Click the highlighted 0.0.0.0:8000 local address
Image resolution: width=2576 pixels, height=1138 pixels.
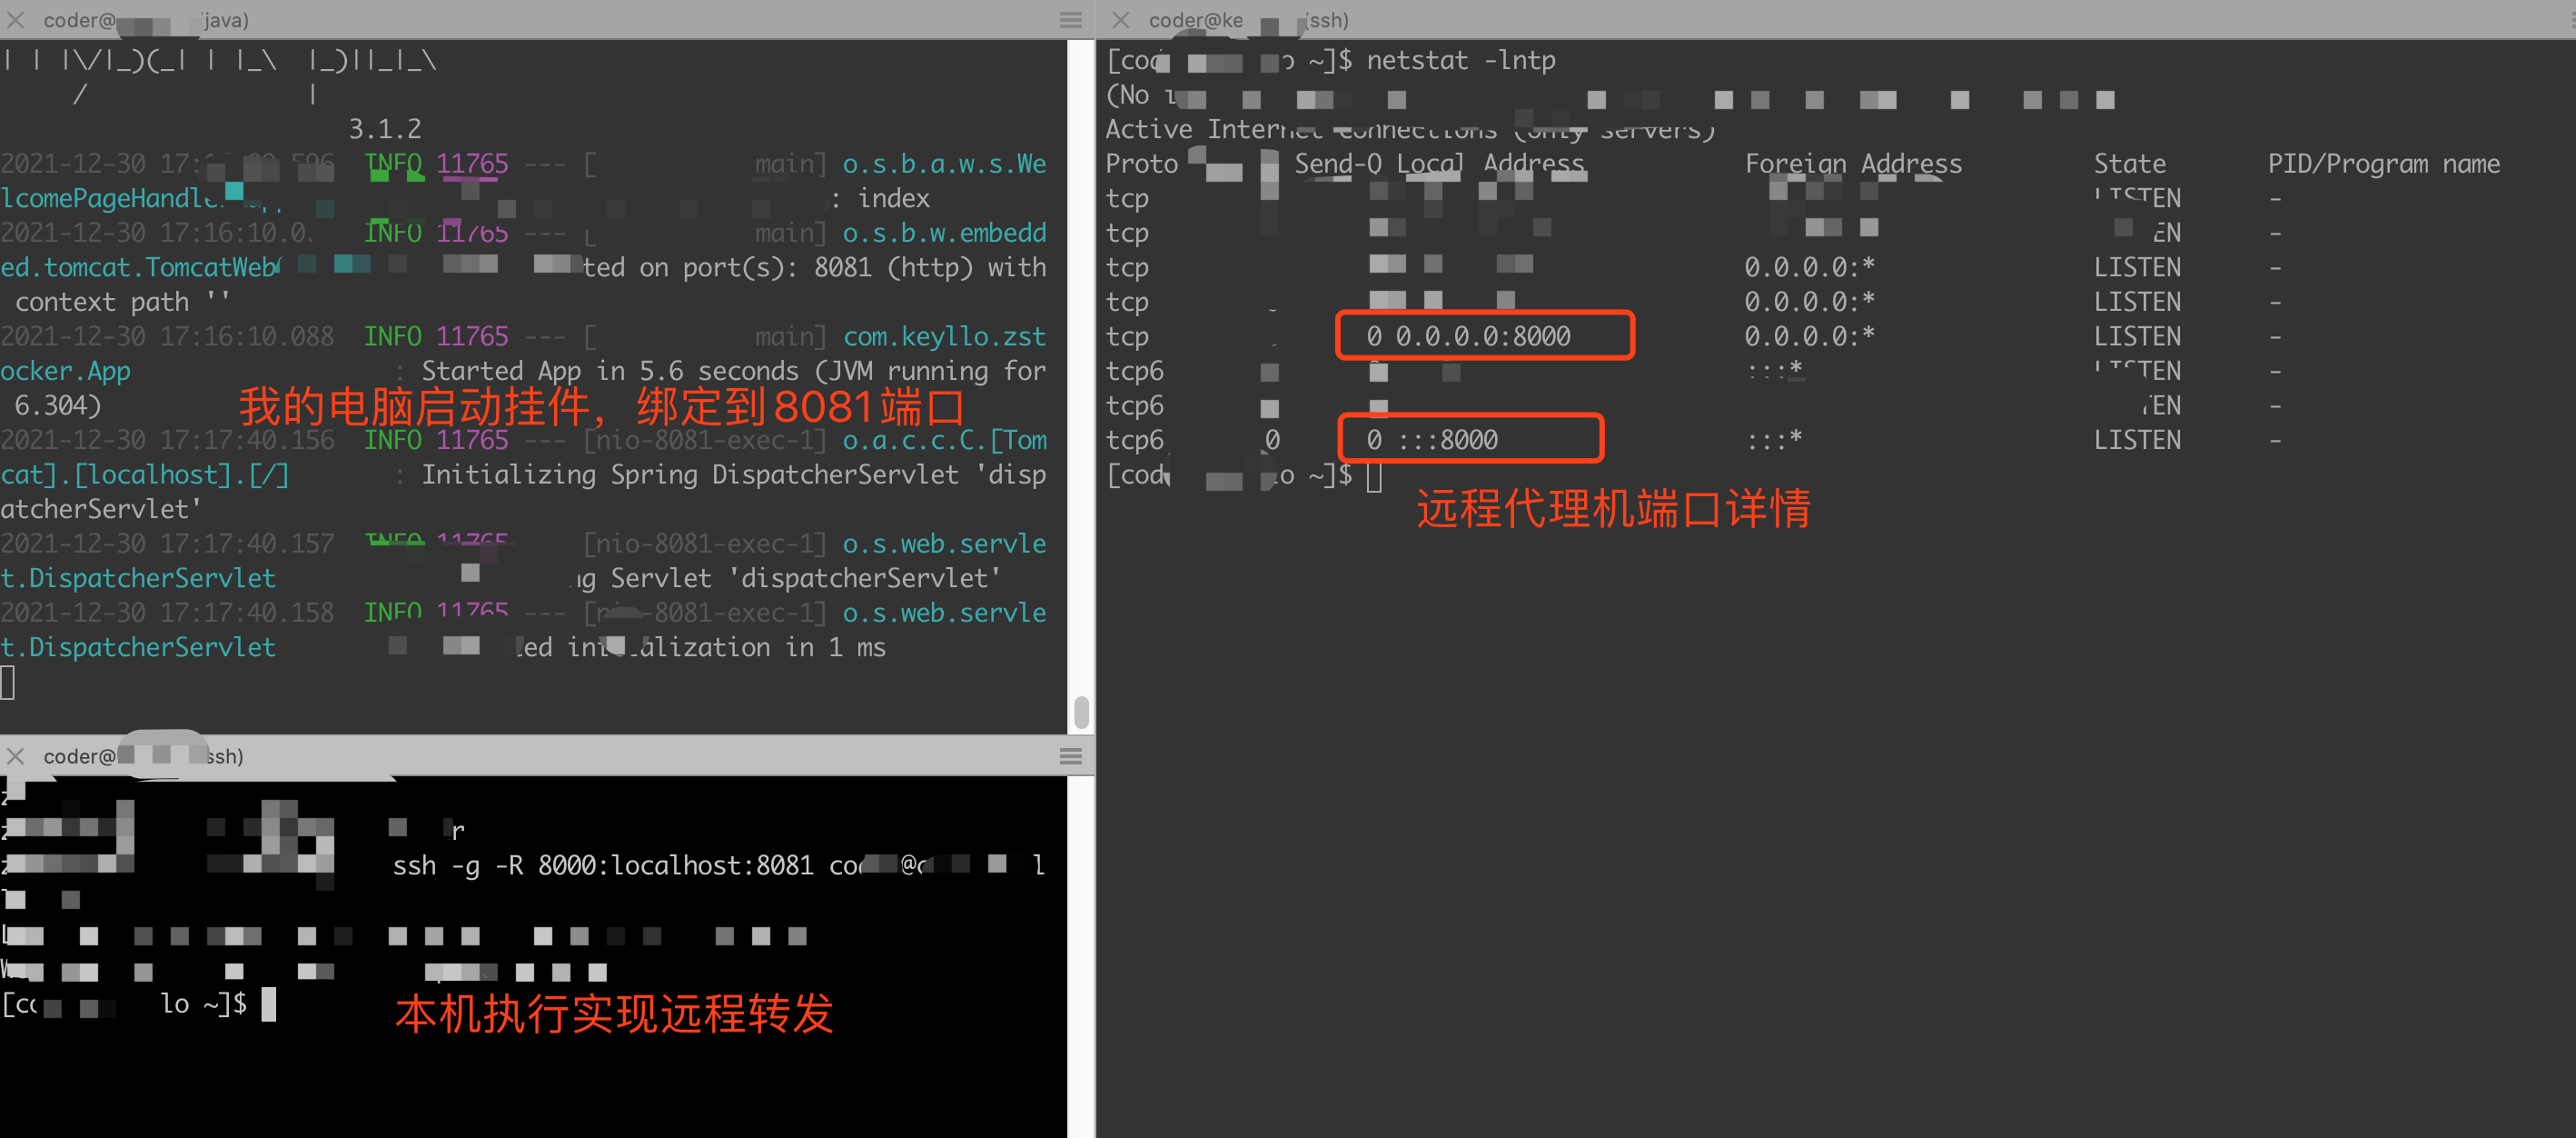pyautogui.click(x=1482, y=336)
